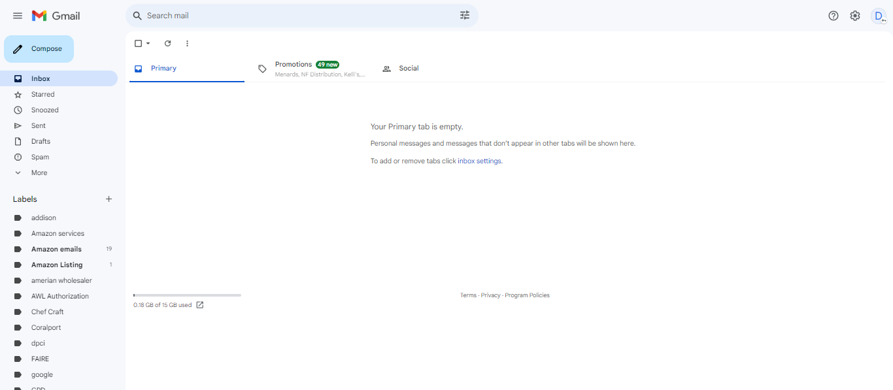Viewport: 893px width, 390px height.
Task: Switch to the Promotions tab
Action: pyautogui.click(x=311, y=69)
